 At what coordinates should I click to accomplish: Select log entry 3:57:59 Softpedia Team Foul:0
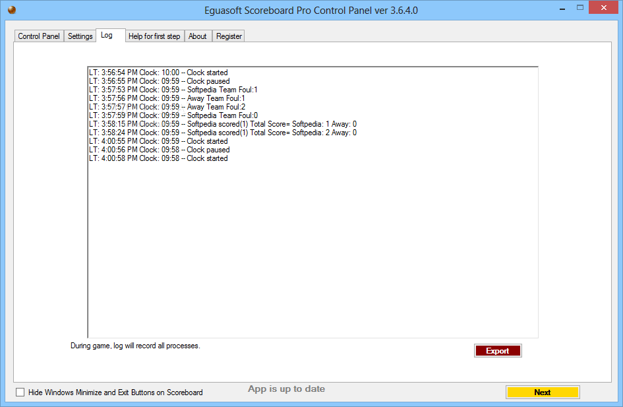point(173,115)
